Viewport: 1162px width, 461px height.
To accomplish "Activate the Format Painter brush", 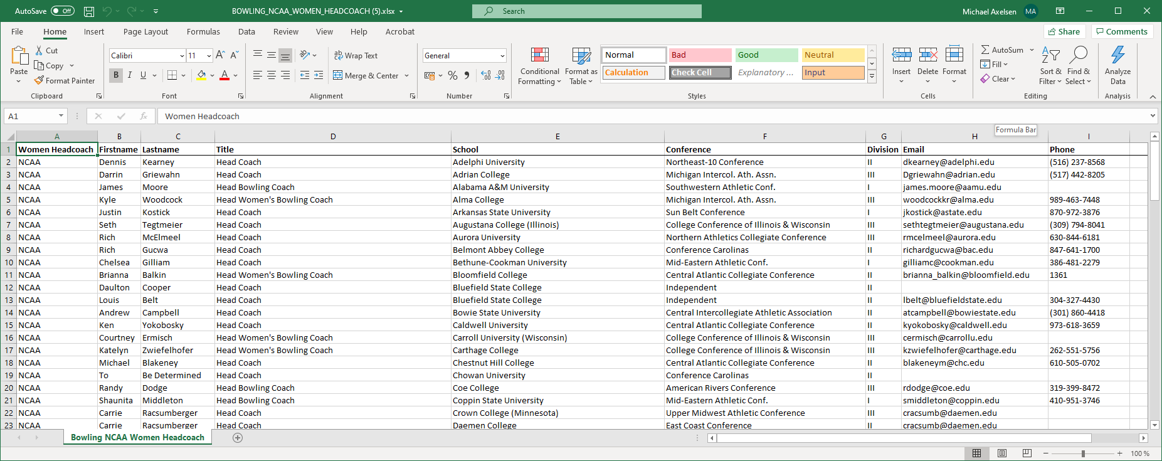I will tap(65, 81).
